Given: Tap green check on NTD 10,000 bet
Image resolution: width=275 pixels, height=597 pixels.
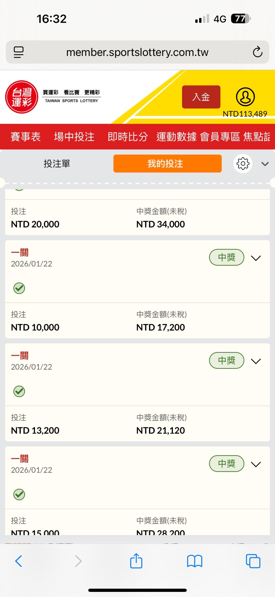Looking at the screenshot, I should [19, 288].
